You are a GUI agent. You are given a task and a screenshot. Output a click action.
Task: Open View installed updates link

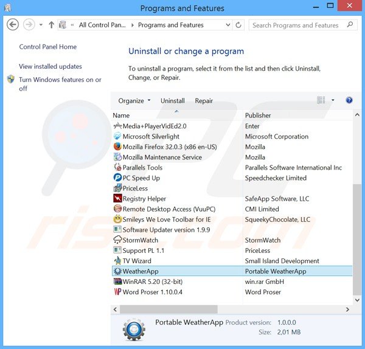click(50, 66)
